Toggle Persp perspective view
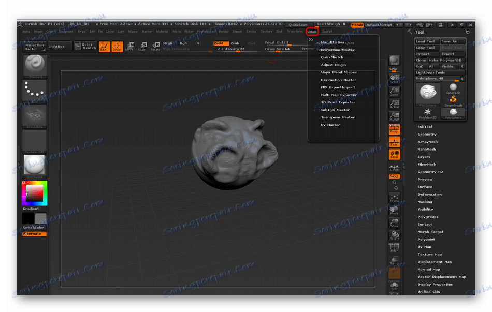This screenshot has height=312, width=492. [x=394, y=130]
